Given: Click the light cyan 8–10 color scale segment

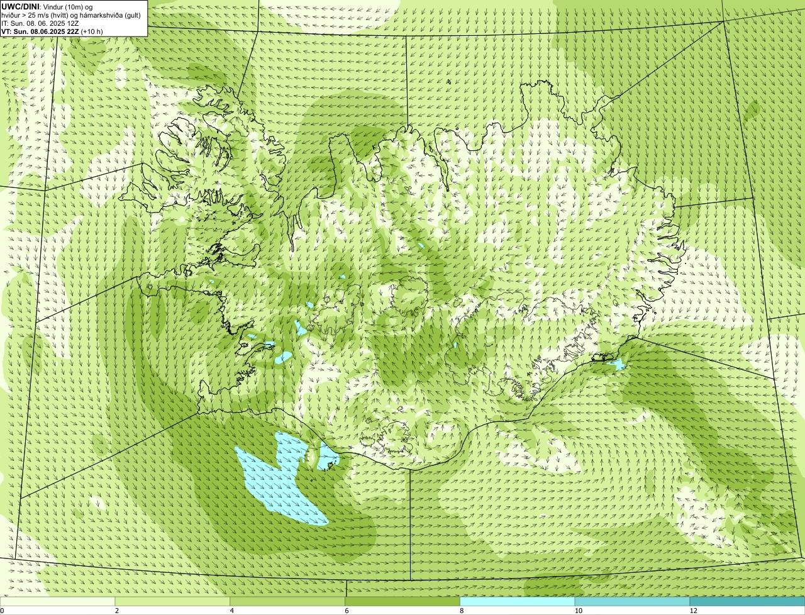Looking at the screenshot, I should (x=518, y=602).
